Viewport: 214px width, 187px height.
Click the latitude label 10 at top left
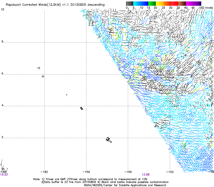click(x=2, y=9)
